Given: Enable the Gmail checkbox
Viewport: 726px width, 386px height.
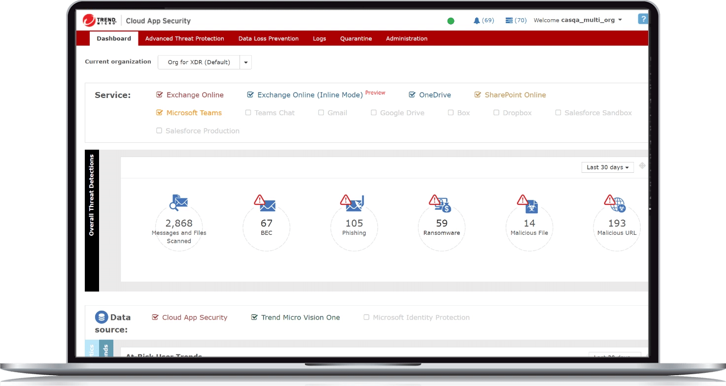Looking at the screenshot, I should click(x=321, y=113).
